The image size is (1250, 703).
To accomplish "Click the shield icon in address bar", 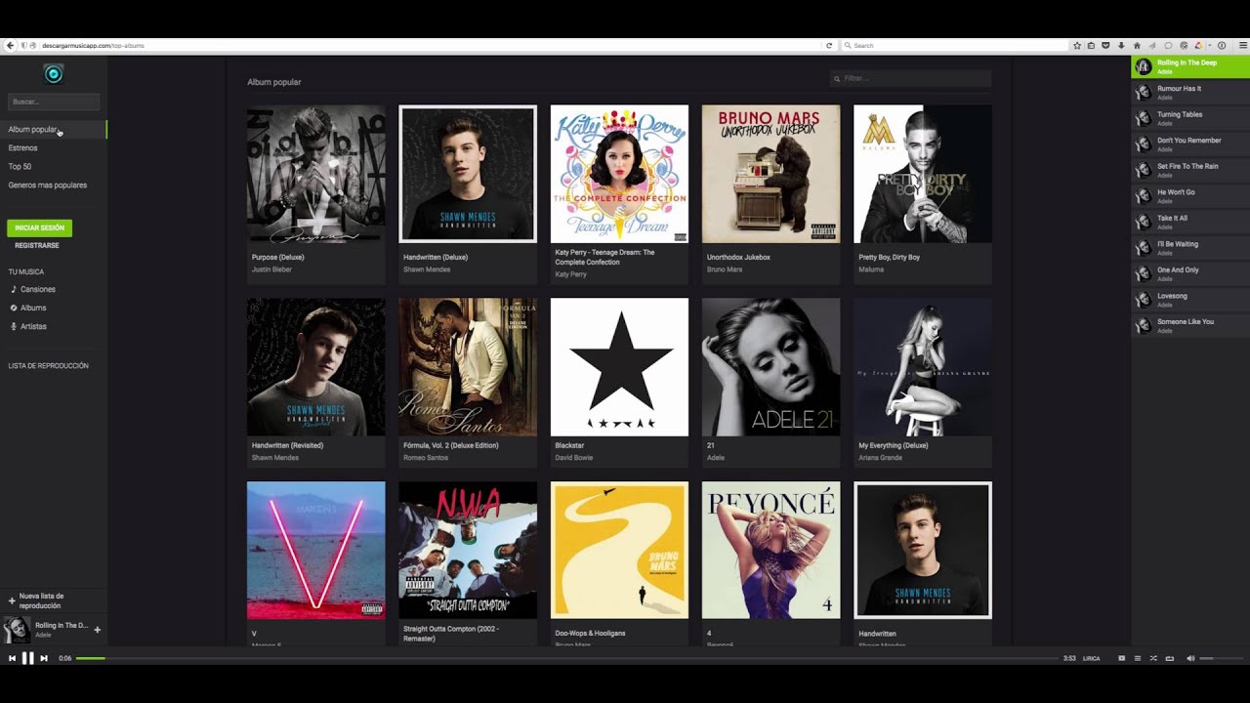I will tap(24, 46).
